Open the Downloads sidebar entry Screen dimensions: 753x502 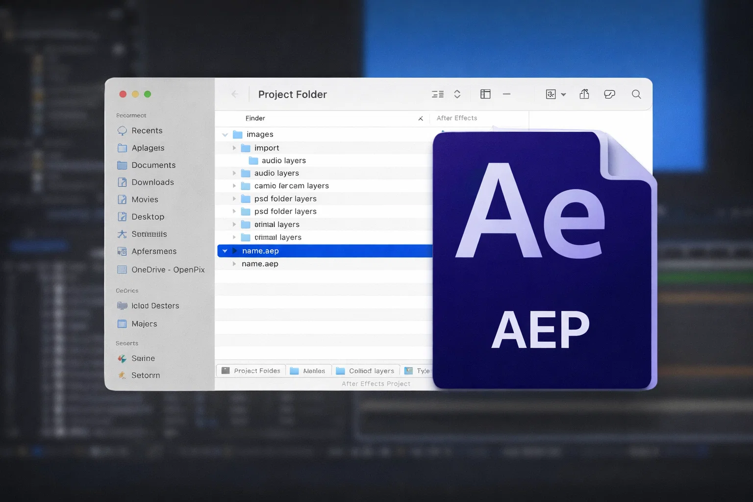click(152, 182)
